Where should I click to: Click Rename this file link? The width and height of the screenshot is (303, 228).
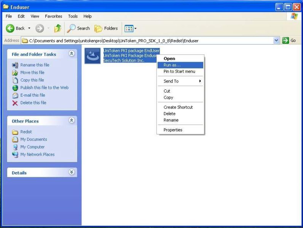[35, 65]
